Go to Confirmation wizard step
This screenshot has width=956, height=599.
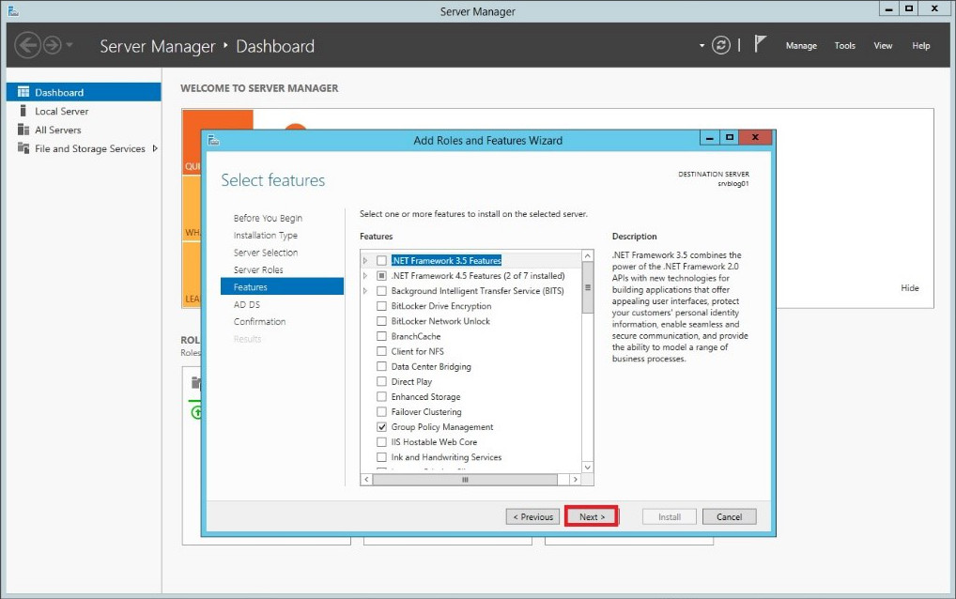(x=259, y=321)
